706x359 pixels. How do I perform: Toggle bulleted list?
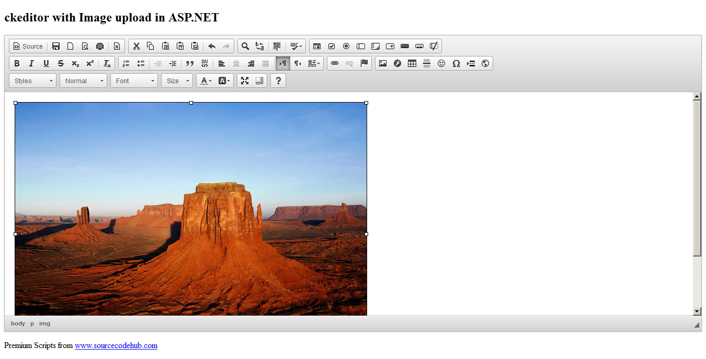pos(141,63)
